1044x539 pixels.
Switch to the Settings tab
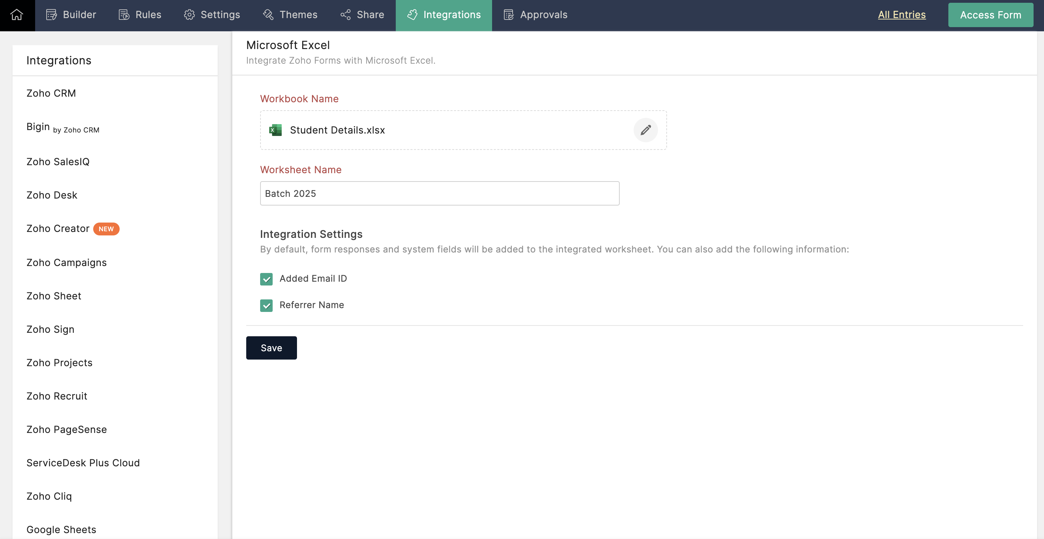point(212,15)
